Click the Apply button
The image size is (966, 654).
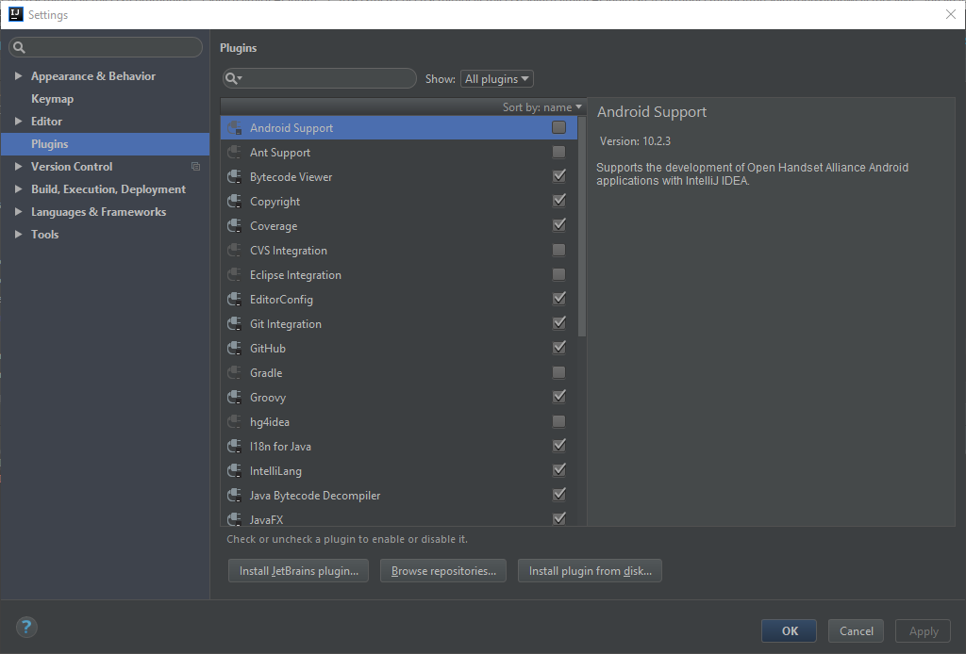[x=923, y=630]
